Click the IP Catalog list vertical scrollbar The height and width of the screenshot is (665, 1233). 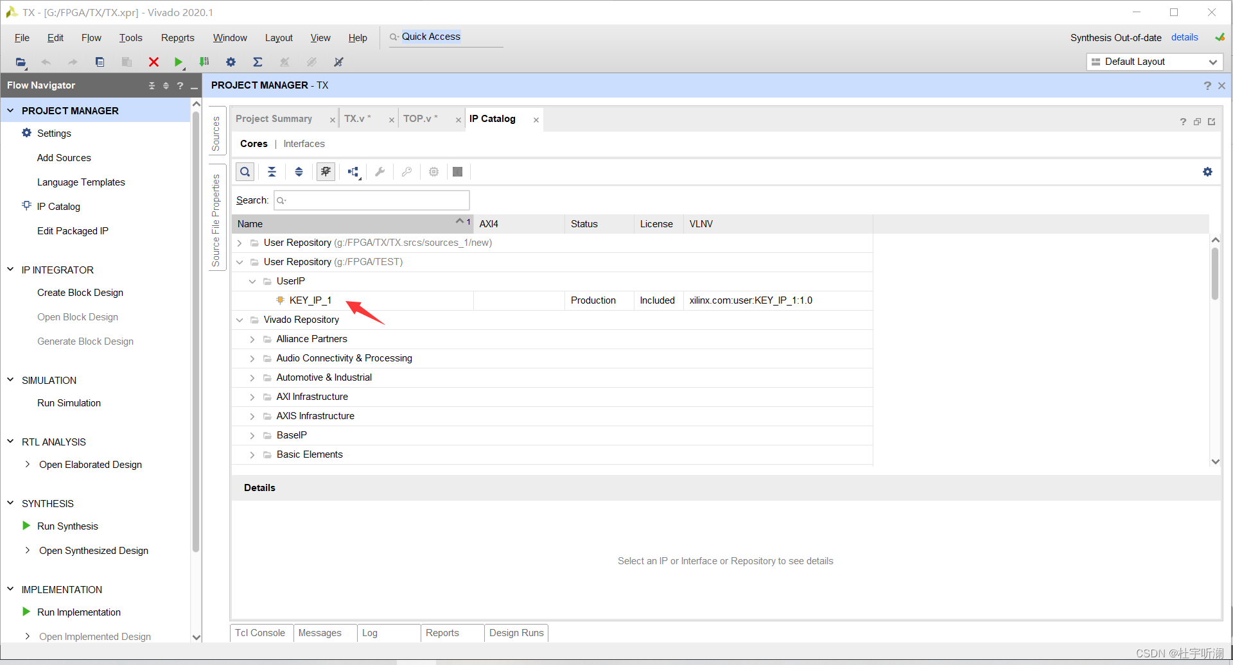click(x=1215, y=274)
